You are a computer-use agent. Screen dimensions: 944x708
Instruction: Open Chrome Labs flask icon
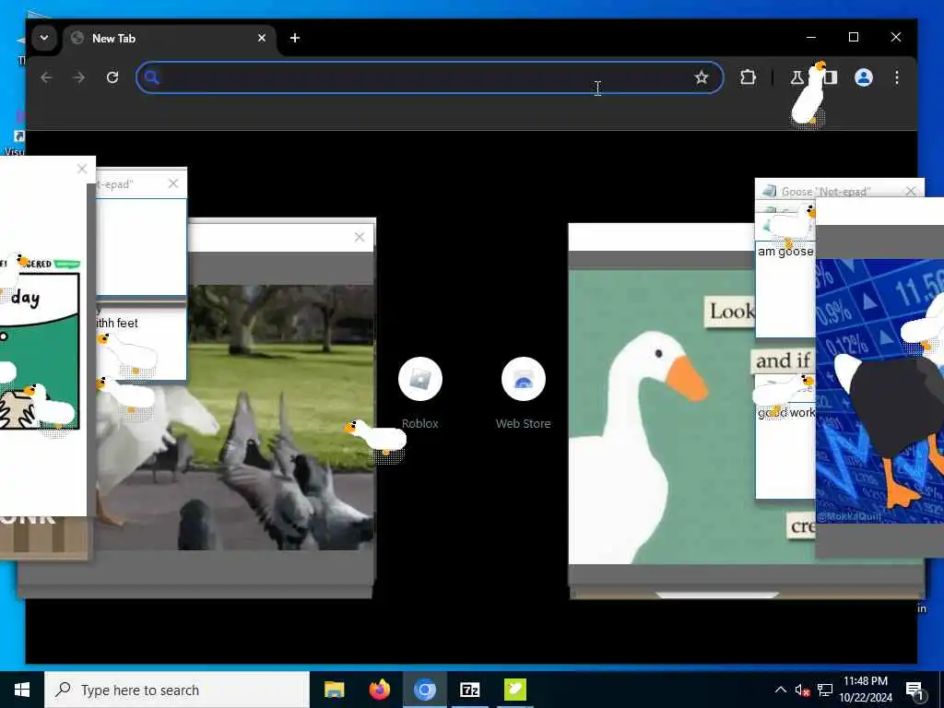(x=796, y=77)
